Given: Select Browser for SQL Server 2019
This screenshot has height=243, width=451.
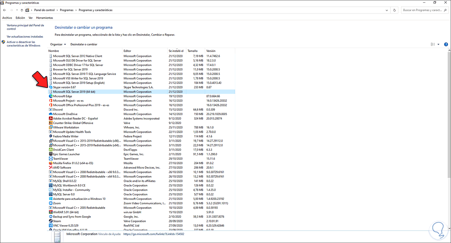Looking at the screenshot, I should (142, 69).
